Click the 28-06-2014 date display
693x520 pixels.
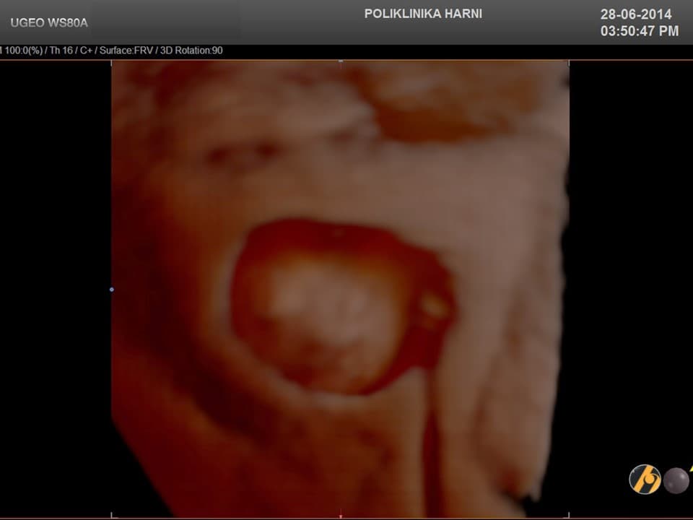coord(636,14)
